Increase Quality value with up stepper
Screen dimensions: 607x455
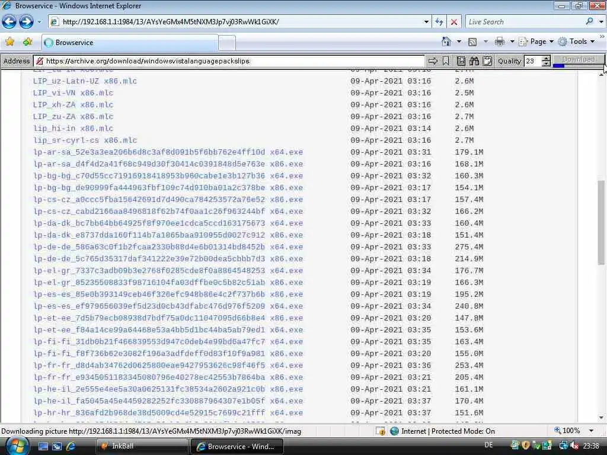tap(546, 59)
